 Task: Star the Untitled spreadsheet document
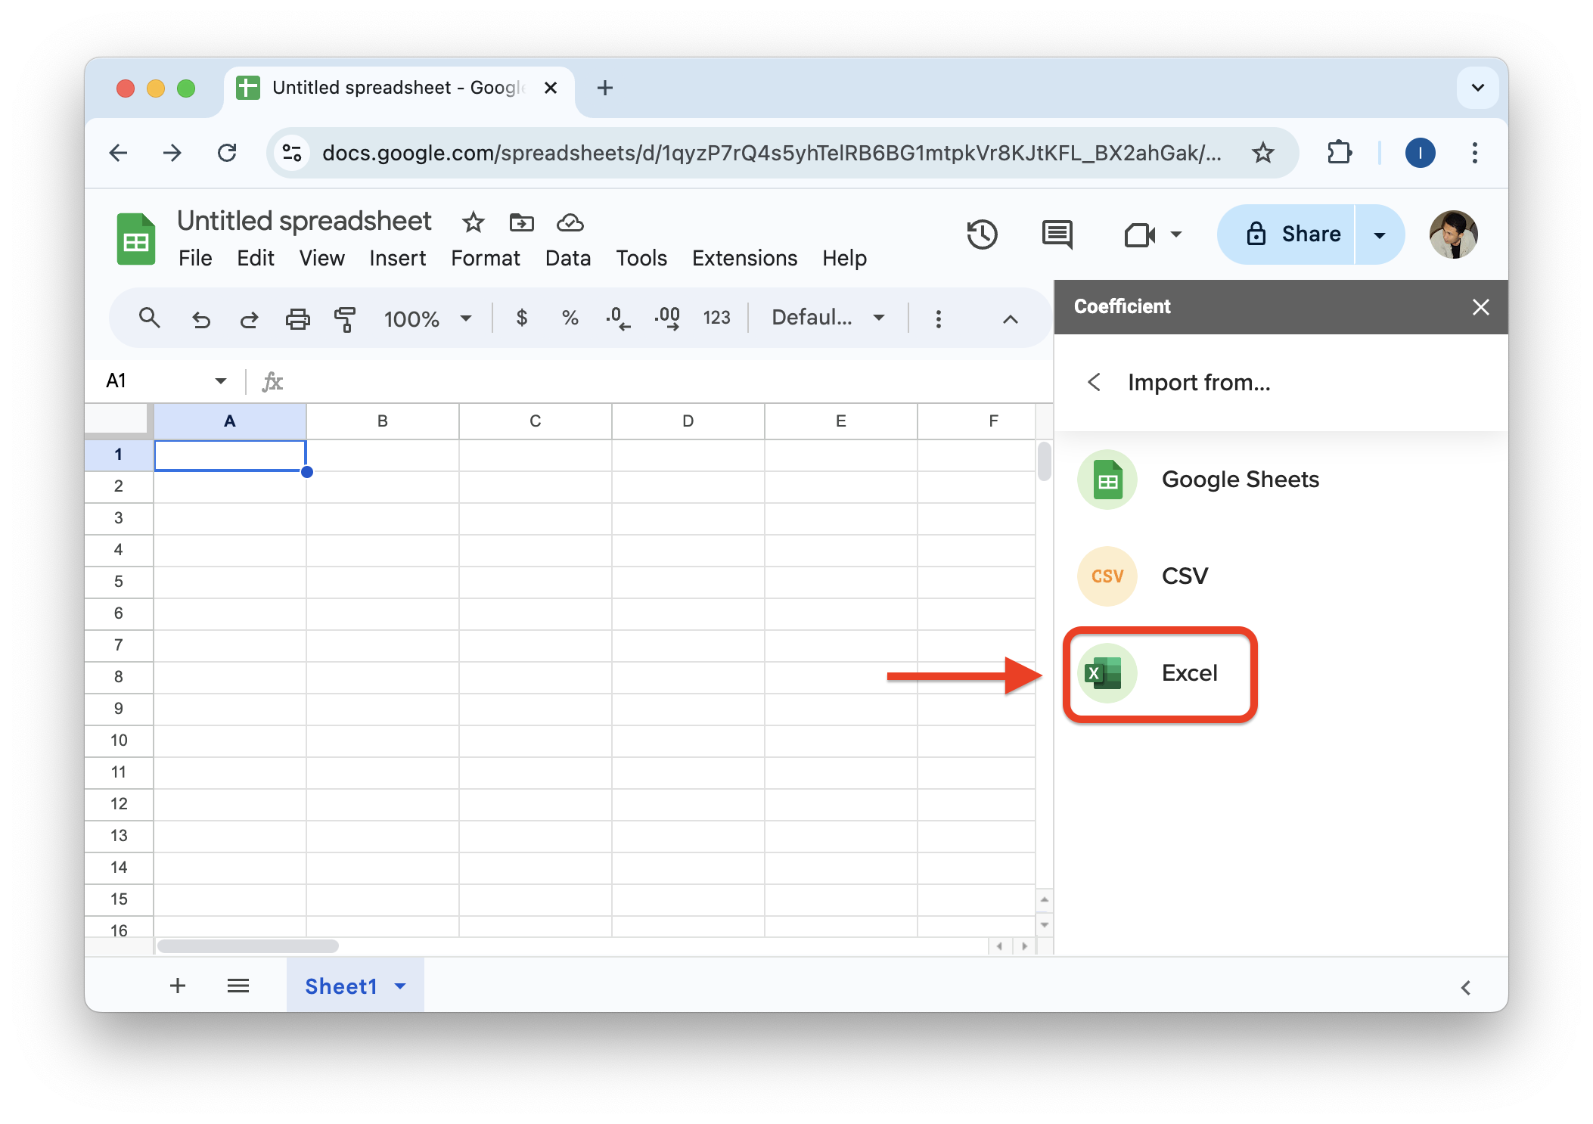point(473,222)
